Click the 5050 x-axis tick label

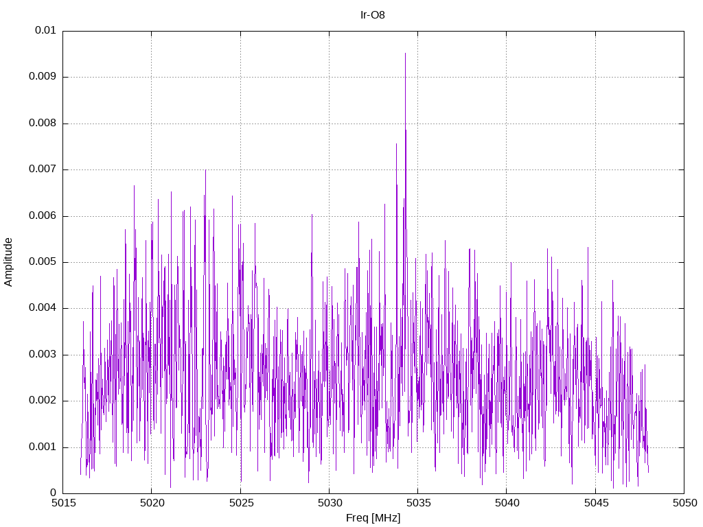coord(684,503)
